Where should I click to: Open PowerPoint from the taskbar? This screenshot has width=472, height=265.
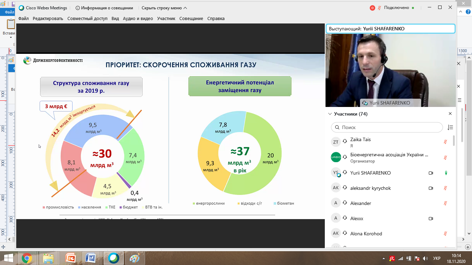click(x=71, y=258)
